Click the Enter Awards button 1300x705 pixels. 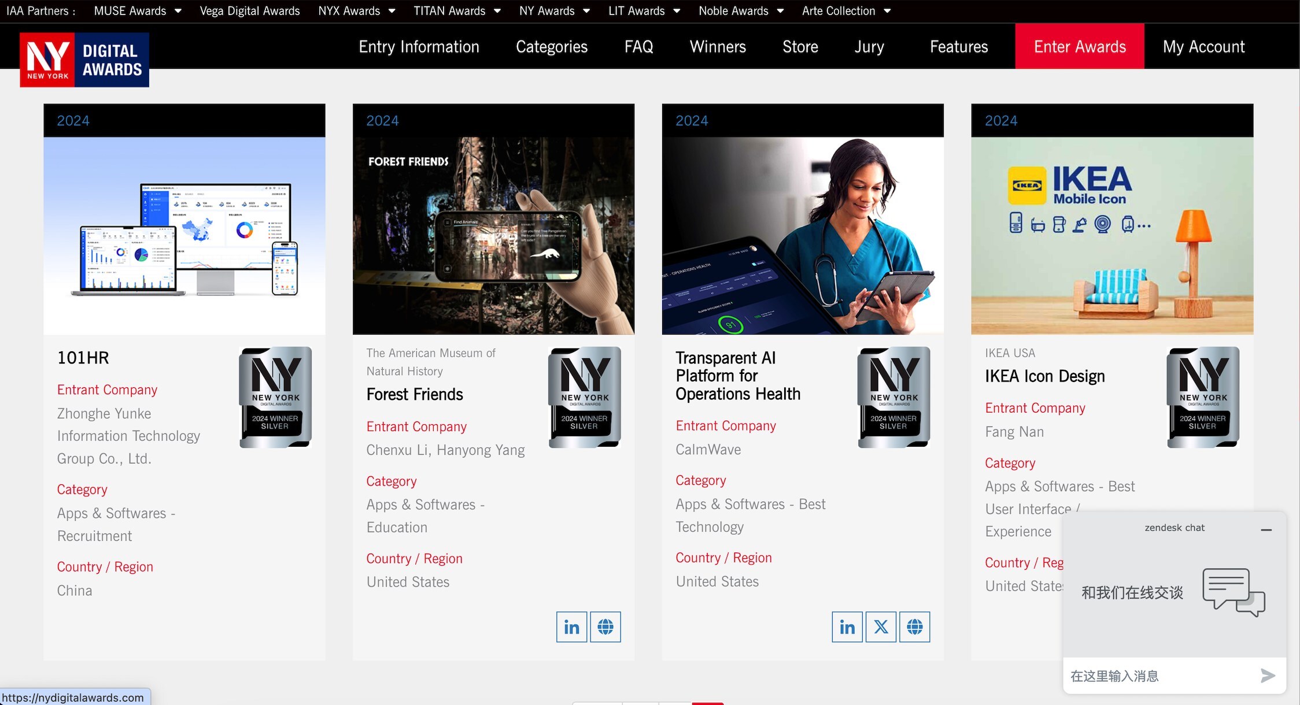(x=1080, y=47)
